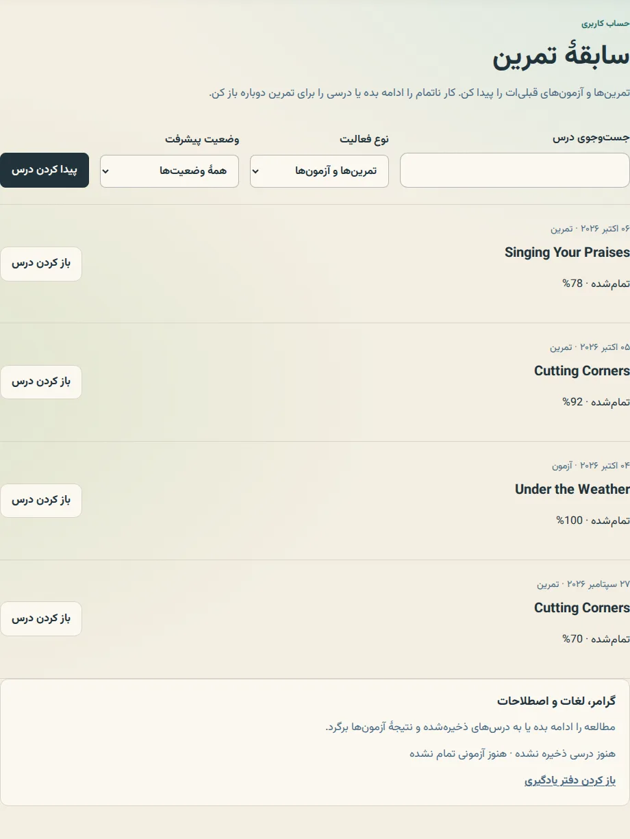Click the 'وضعیت پیشرفت' label
Screen dimensions: 630x839
(x=202, y=139)
